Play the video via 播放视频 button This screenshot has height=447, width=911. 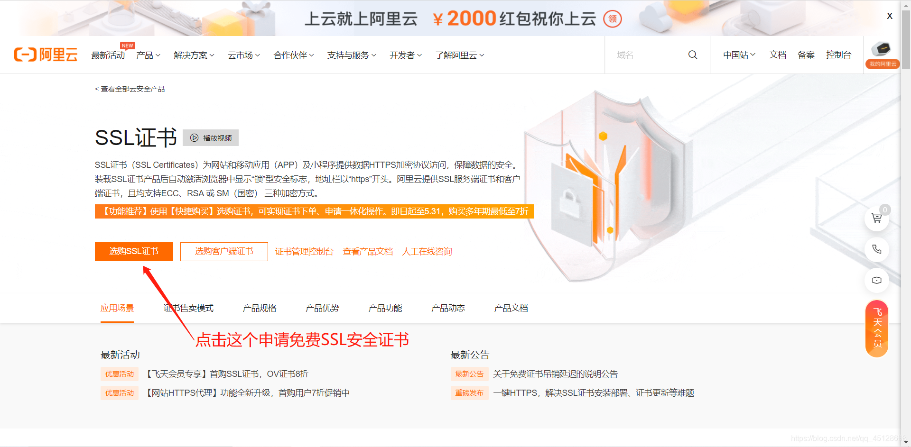[211, 138]
